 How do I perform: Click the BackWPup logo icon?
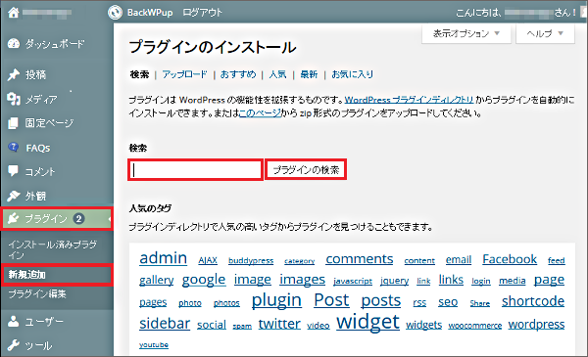tap(115, 13)
